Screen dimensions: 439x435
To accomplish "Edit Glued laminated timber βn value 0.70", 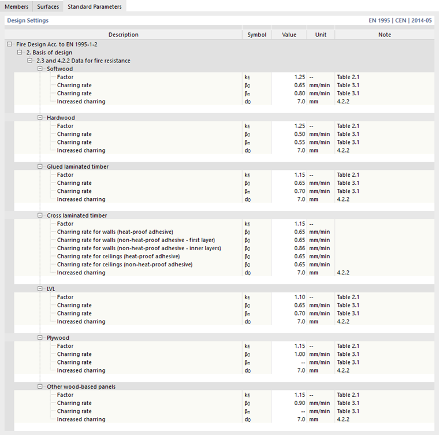I will [x=289, y=191].
